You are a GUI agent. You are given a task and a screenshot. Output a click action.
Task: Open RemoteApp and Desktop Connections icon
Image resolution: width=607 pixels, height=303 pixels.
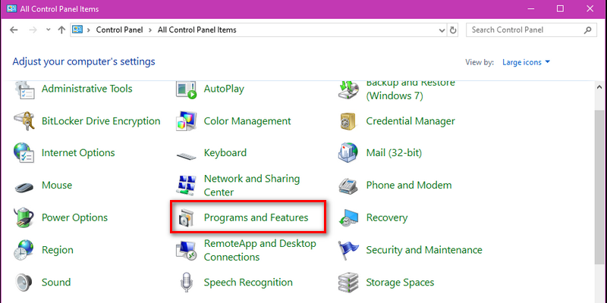pos(187,250)
